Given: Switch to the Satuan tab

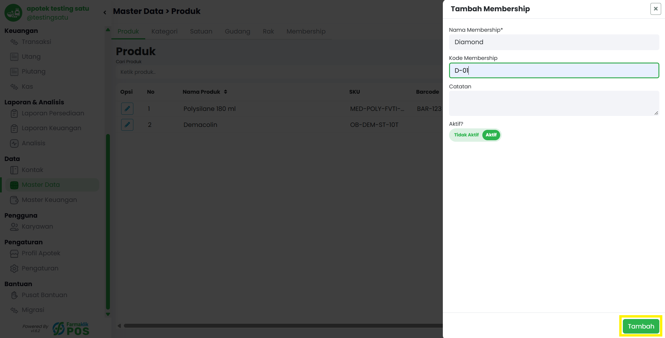Looking at the screenshot, I should 201,31.
